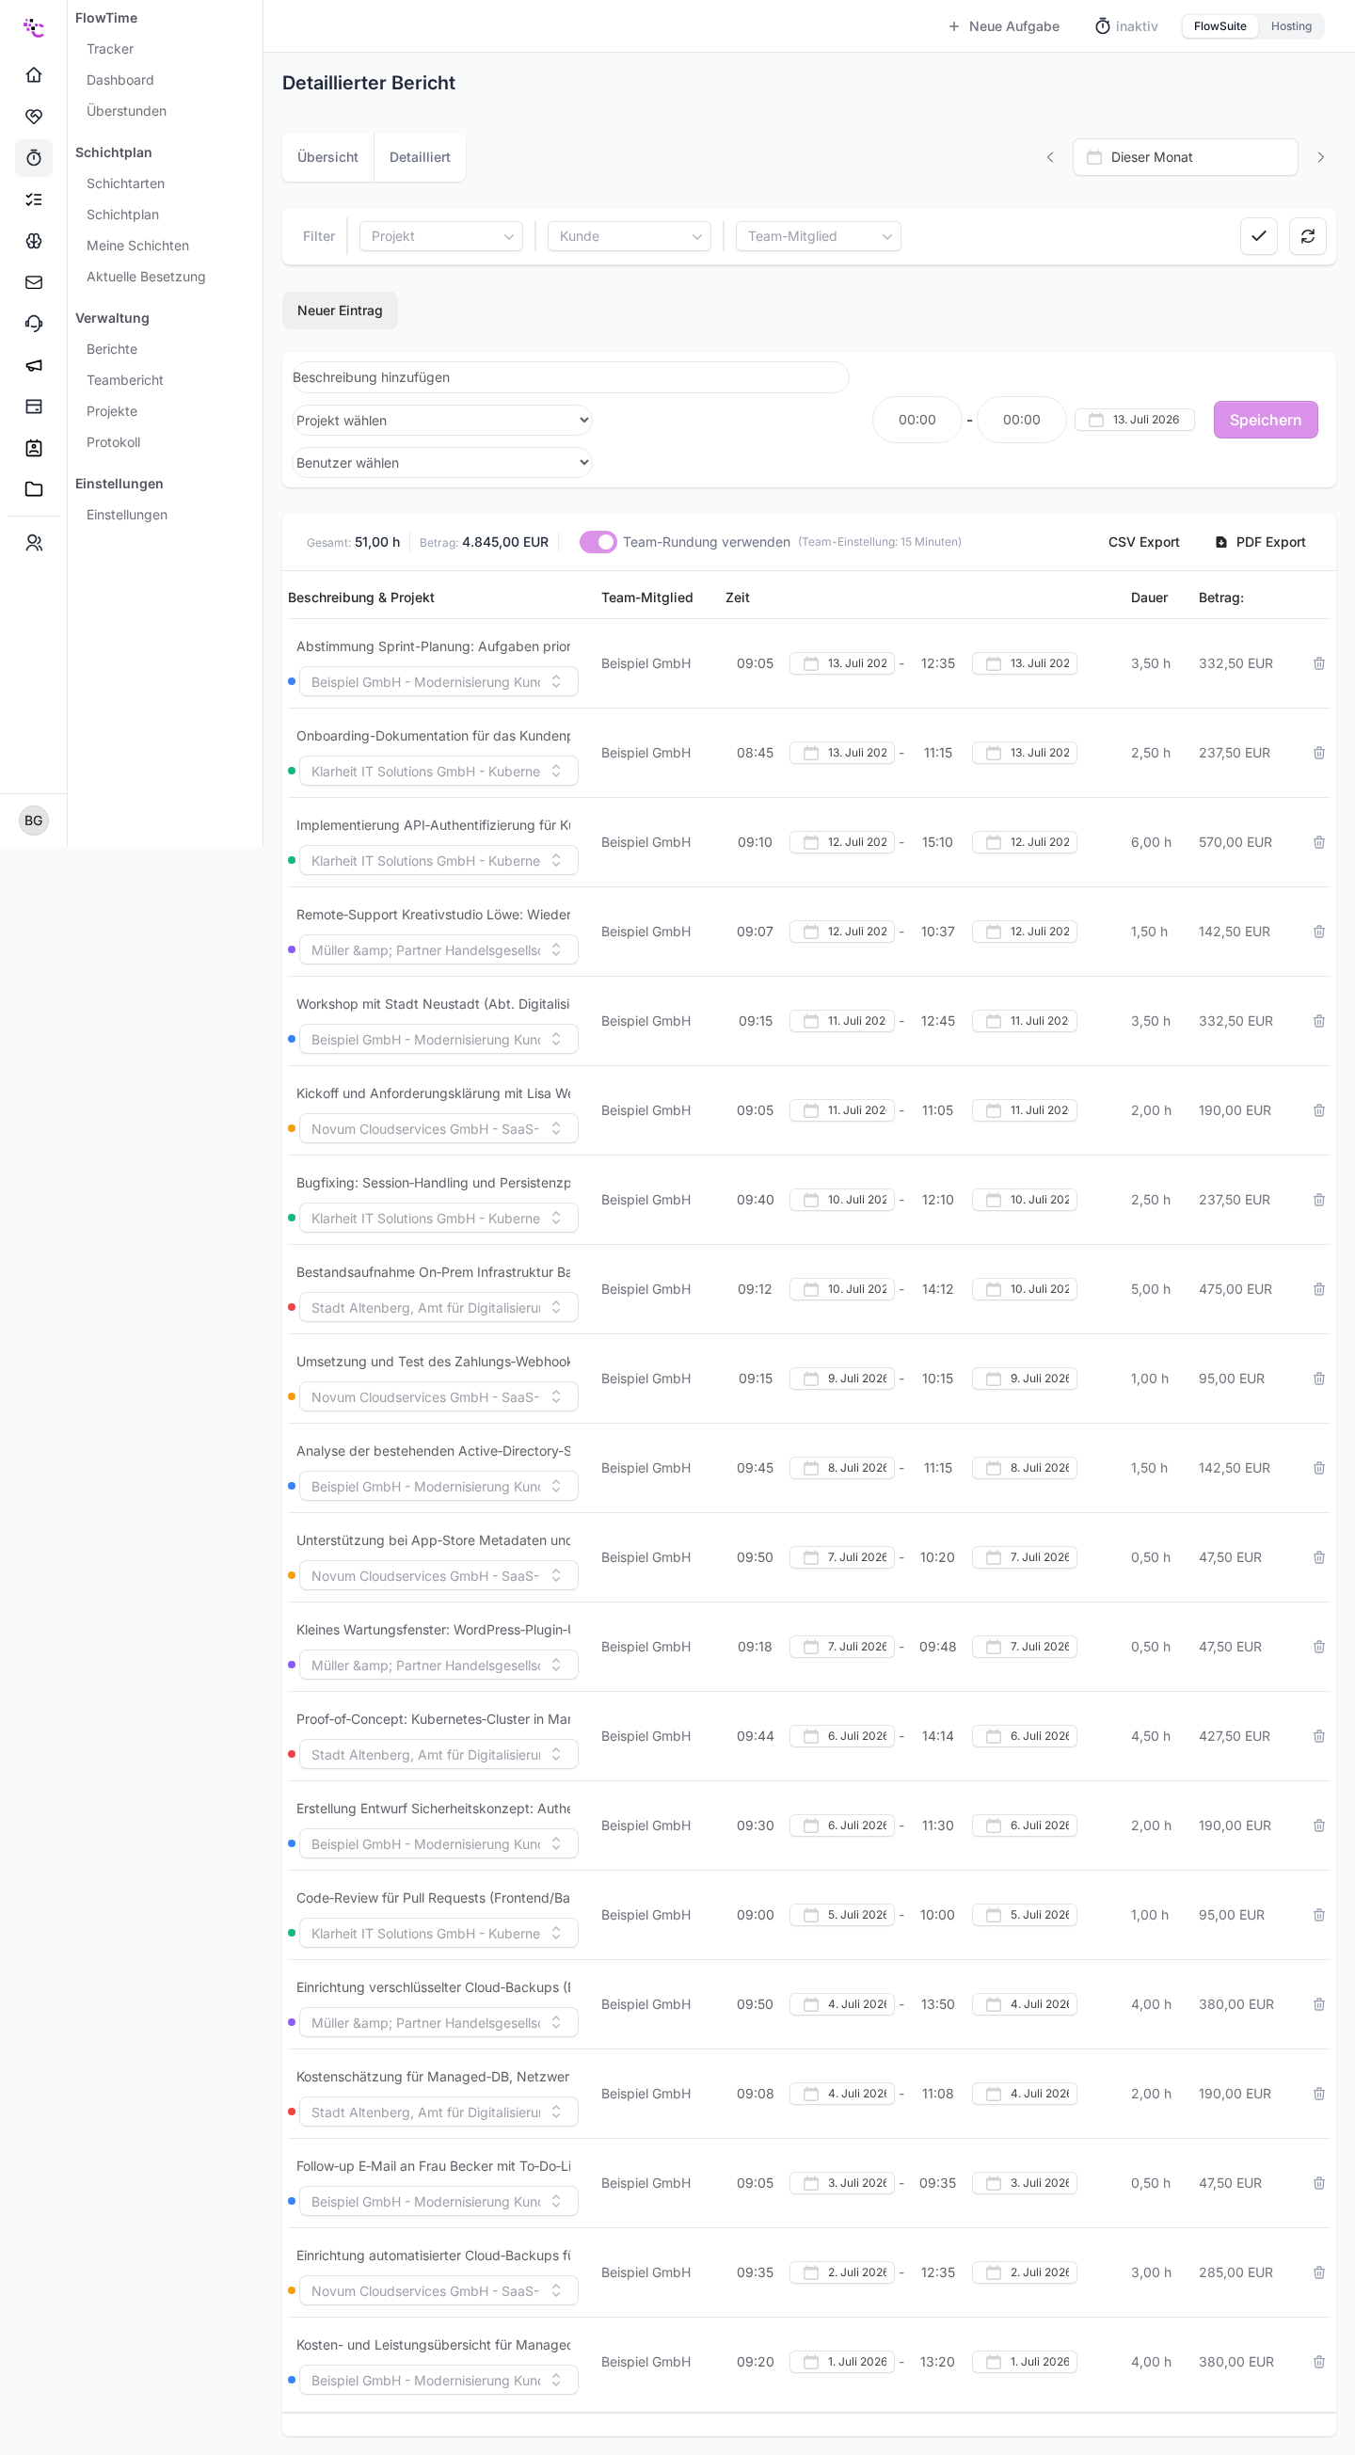Go to next month with right chevron
1355x2455 pixels.
click(1321, 157)
